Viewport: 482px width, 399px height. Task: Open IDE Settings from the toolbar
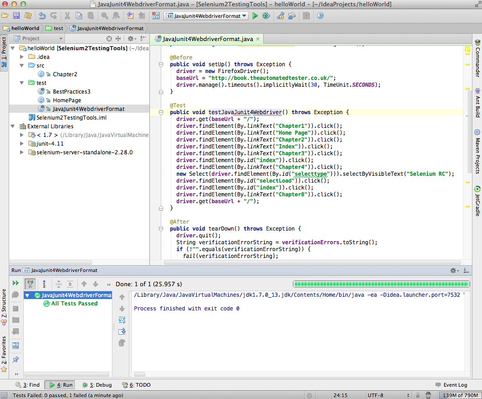pyautogui.click(x=280, y=16)
